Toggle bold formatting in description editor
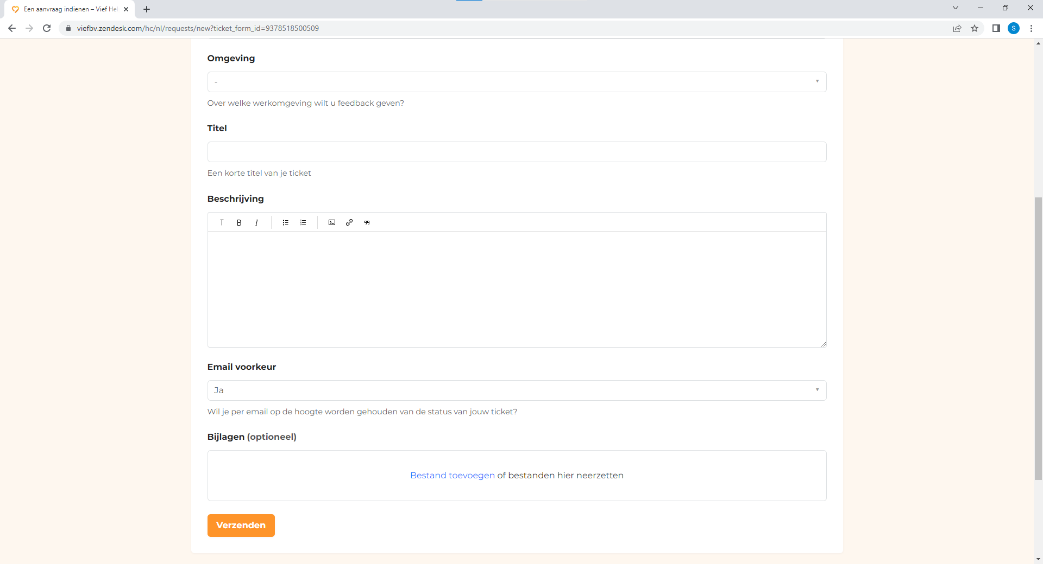The width and height of the screenshot is (1043, 564). pyautogui.click(x=239, y=222)
